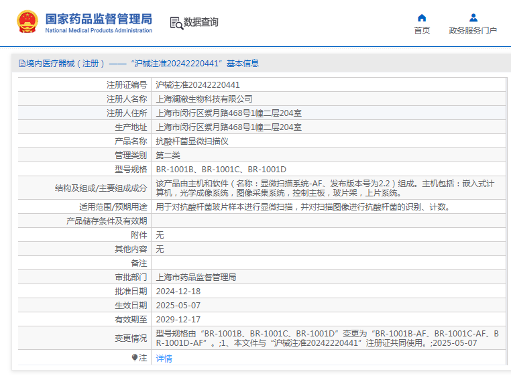Click 国家药品监督管理局 title text

(x=99, y=19)
